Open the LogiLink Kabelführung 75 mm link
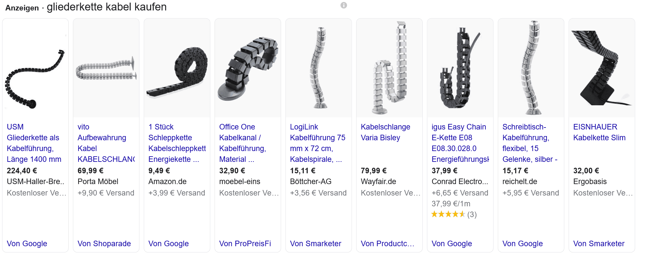The height and width of the screenshot is (257, 646). tap(318, 143)
